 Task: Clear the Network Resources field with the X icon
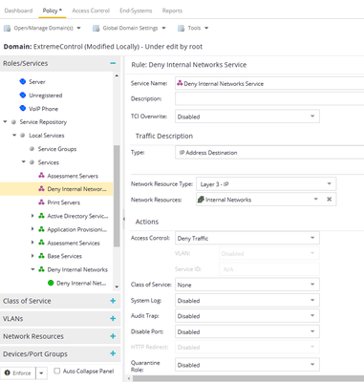tap(330, 200)
